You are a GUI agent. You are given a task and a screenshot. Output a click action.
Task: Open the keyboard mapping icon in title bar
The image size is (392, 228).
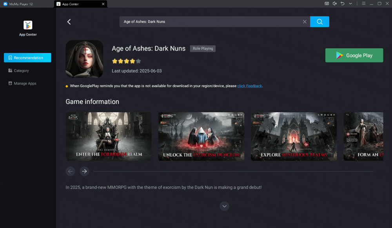(327, 4)
